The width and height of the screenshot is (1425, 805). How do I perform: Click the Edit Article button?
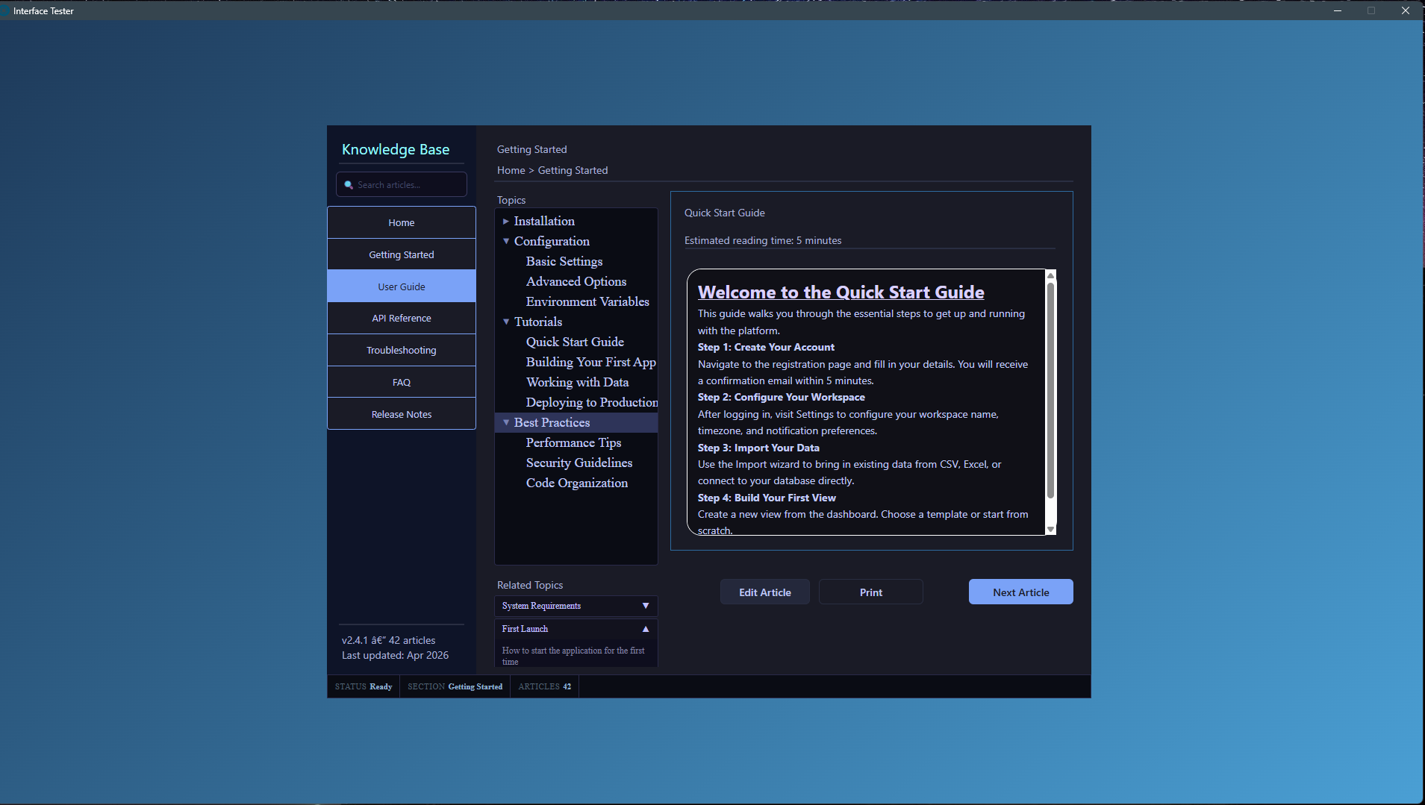765,592
